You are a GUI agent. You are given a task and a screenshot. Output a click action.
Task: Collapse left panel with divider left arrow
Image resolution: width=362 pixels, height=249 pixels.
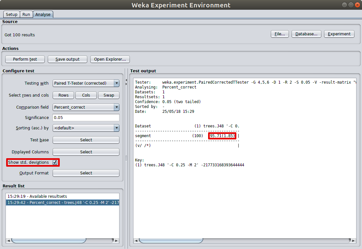126,80
